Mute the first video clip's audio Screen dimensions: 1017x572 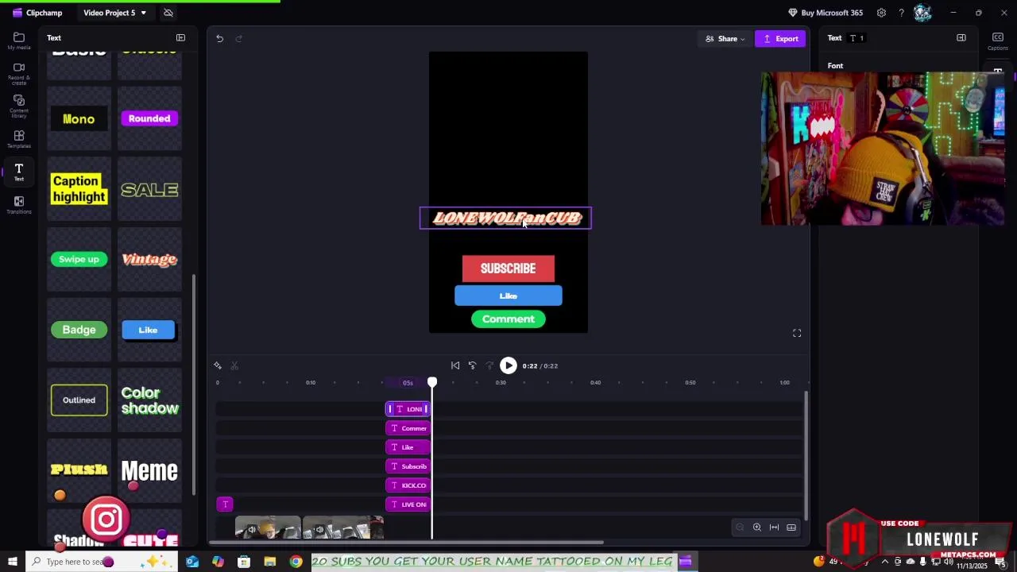(x=252, y=530)
